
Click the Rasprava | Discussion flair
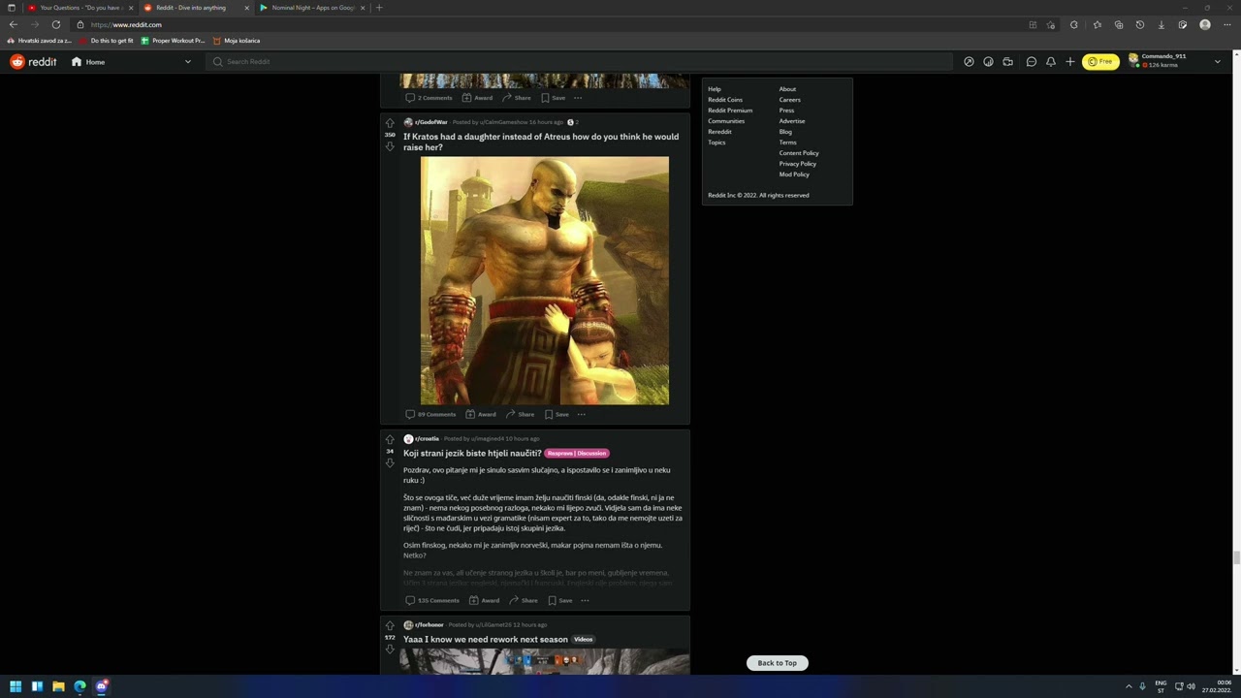pos(577,453)
